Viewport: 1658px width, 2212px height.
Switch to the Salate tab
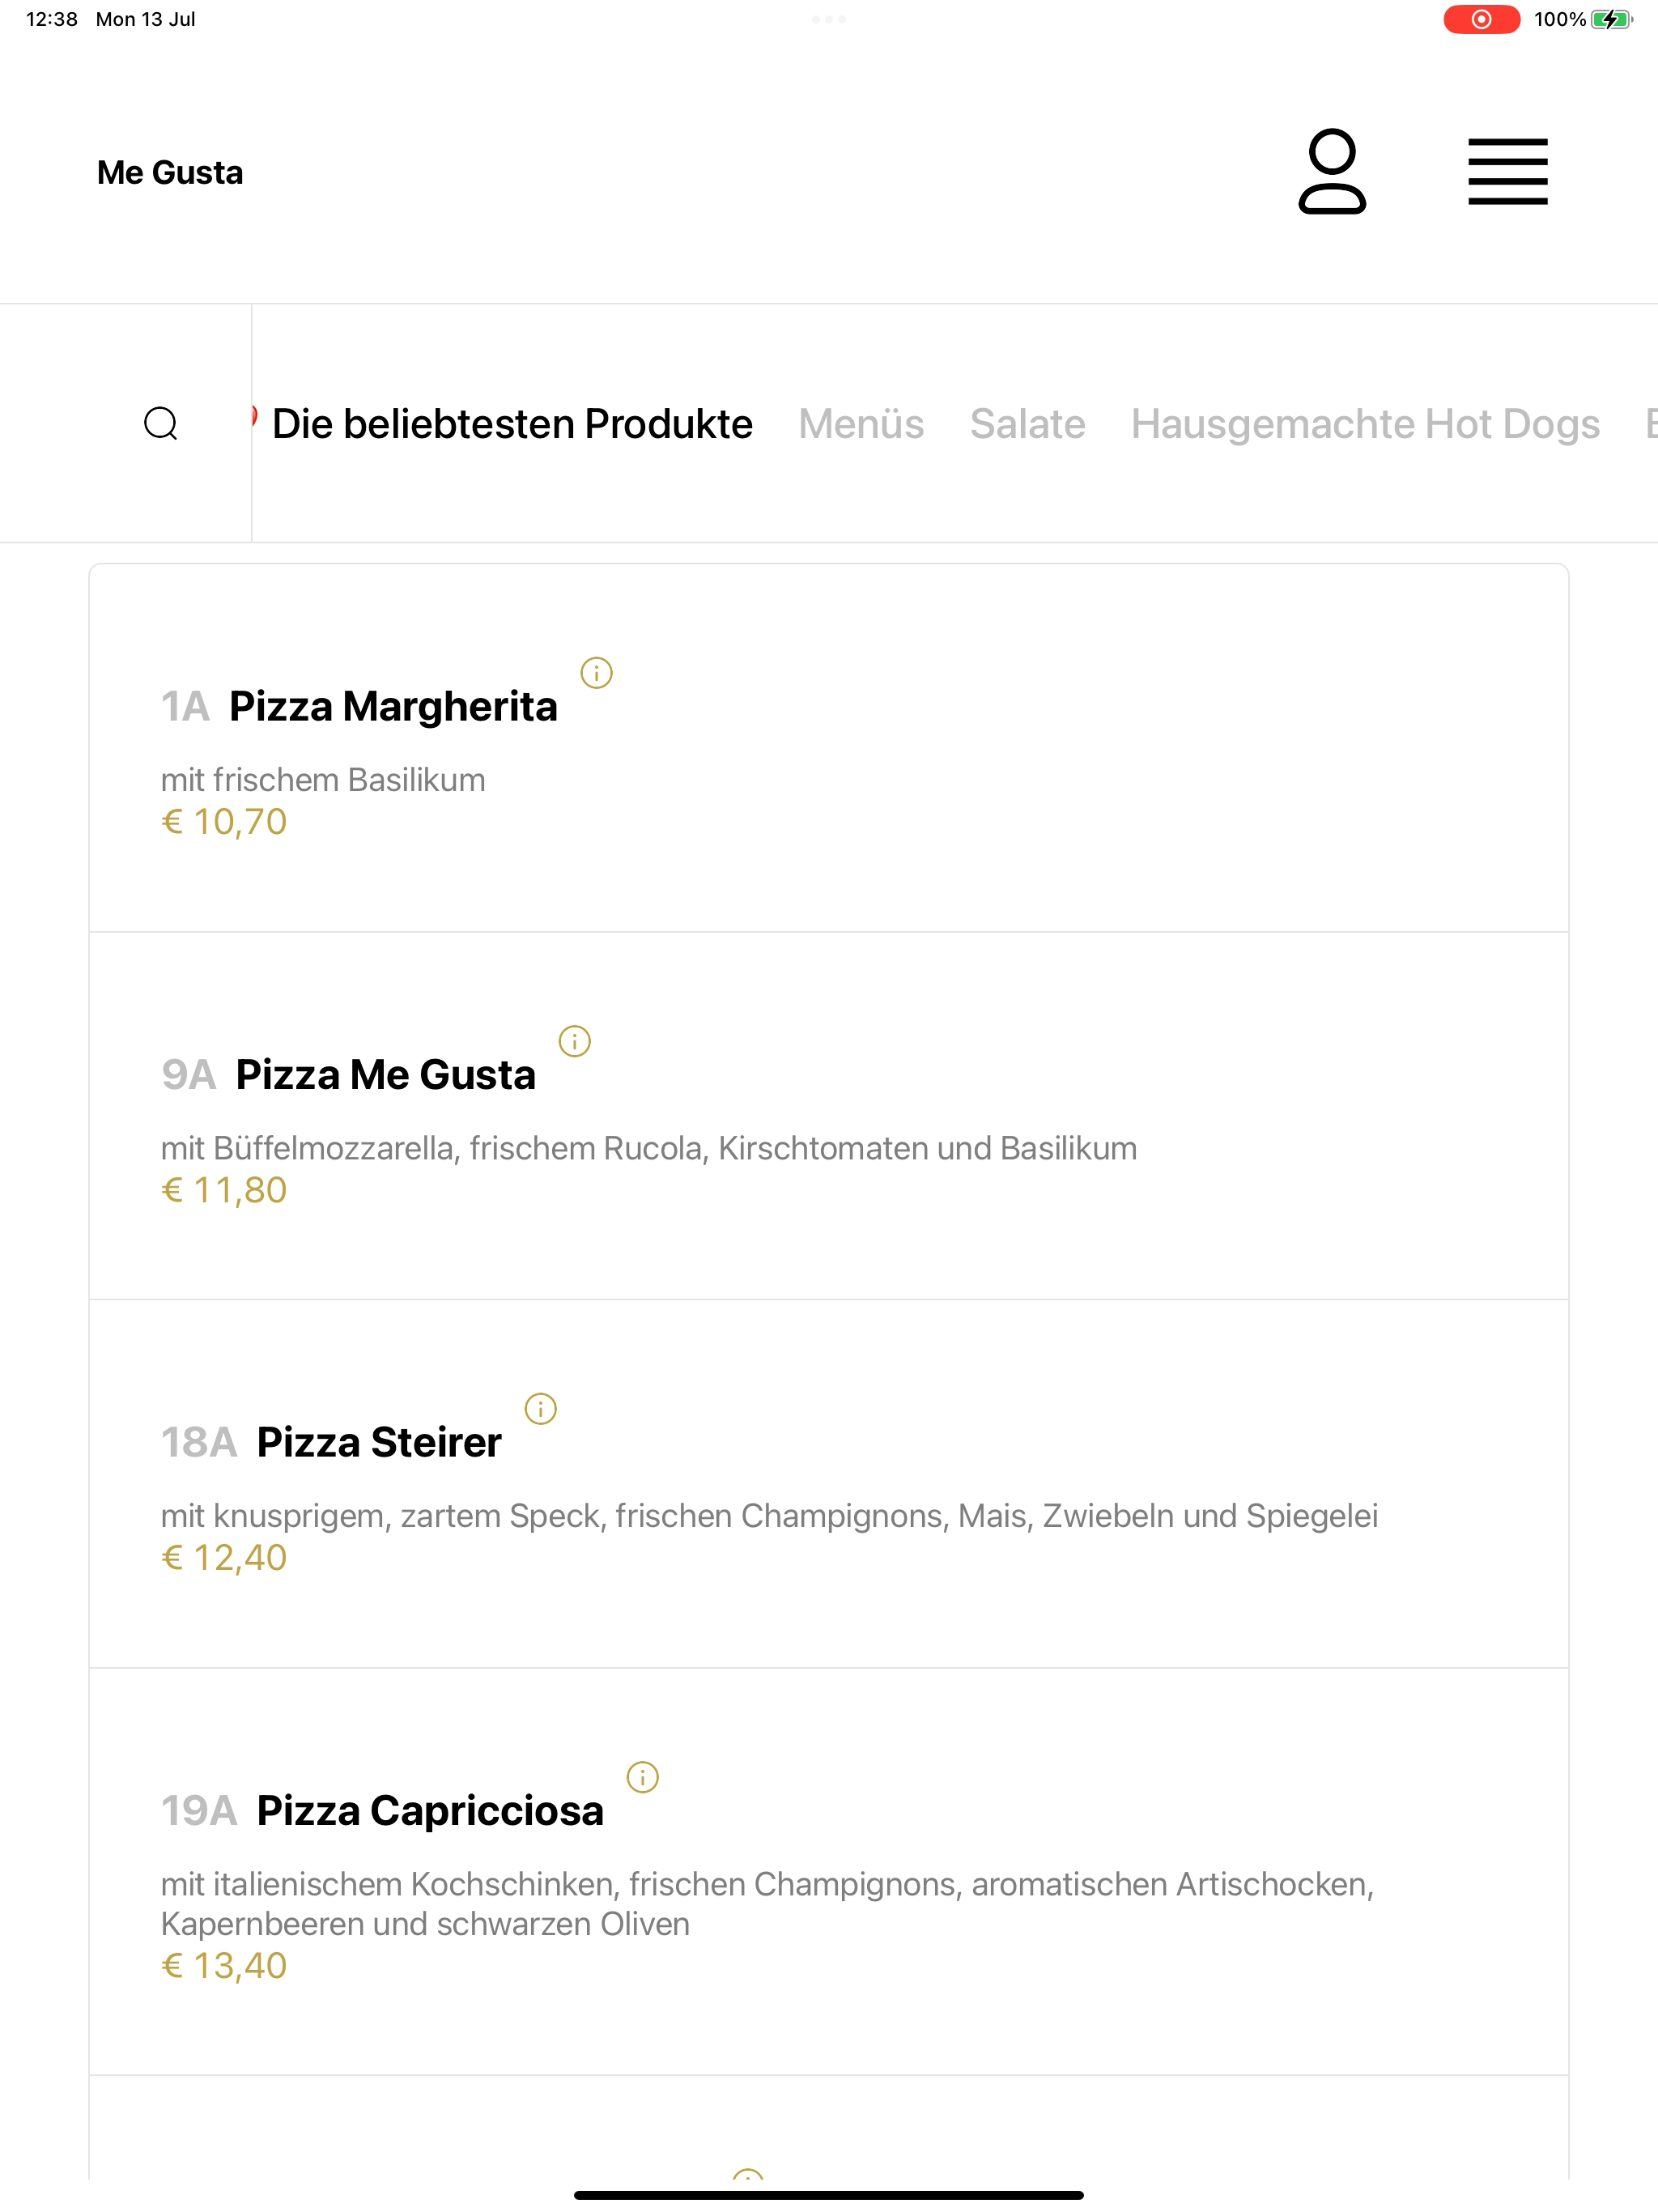1027,424
